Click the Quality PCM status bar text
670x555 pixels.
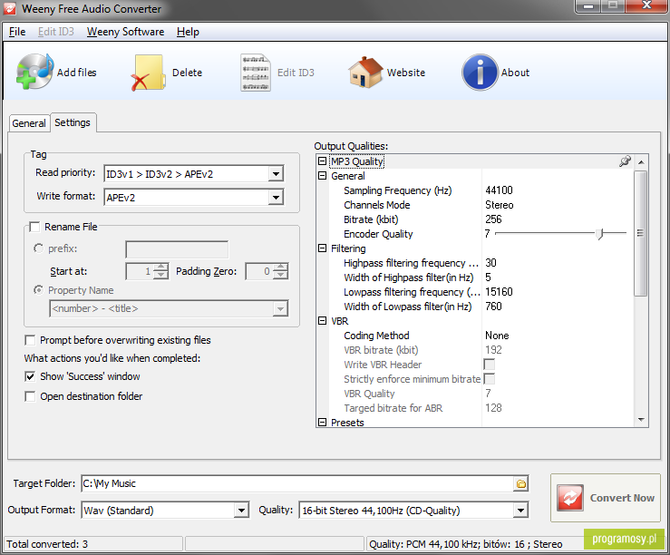point(466,544)
